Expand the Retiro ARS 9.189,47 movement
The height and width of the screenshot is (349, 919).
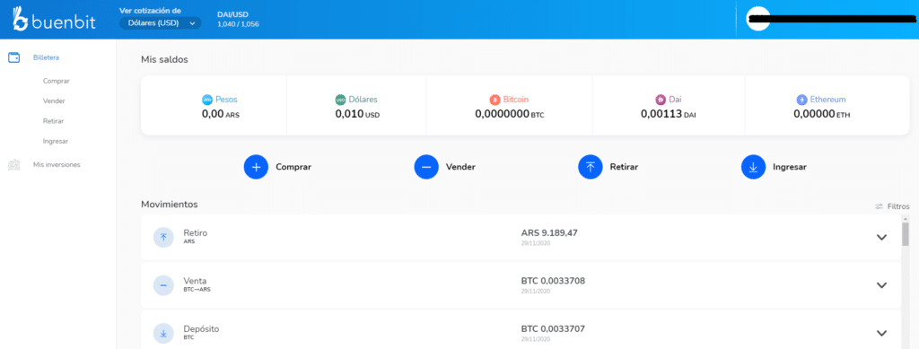(881, 237)
